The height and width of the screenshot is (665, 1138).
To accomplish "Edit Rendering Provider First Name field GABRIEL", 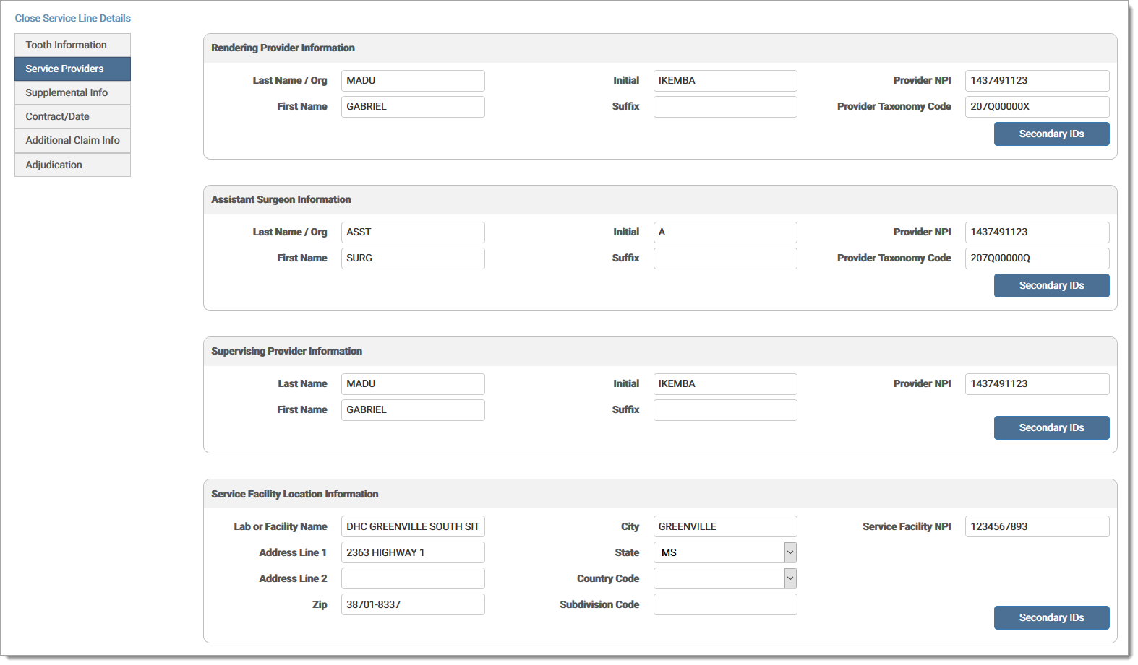I will pos(413,107).
